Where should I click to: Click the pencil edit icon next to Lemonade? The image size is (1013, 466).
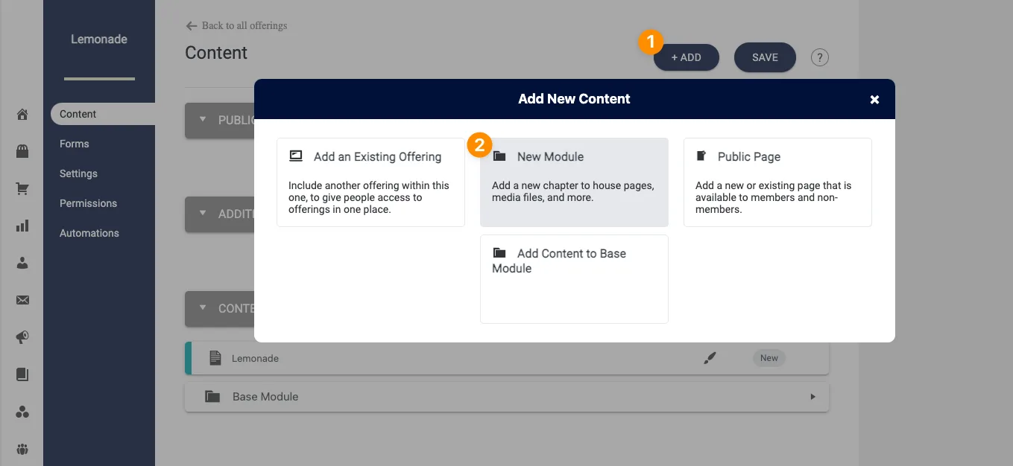710,358
